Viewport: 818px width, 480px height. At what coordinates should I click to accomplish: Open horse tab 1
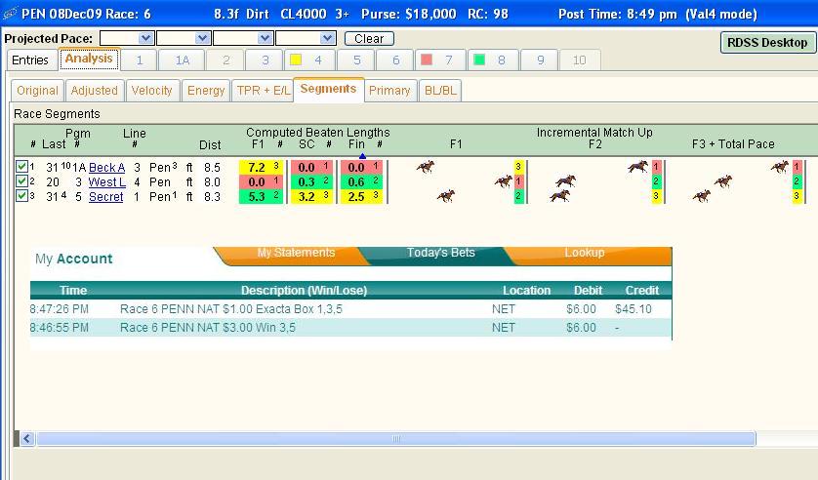click(140, 60)
